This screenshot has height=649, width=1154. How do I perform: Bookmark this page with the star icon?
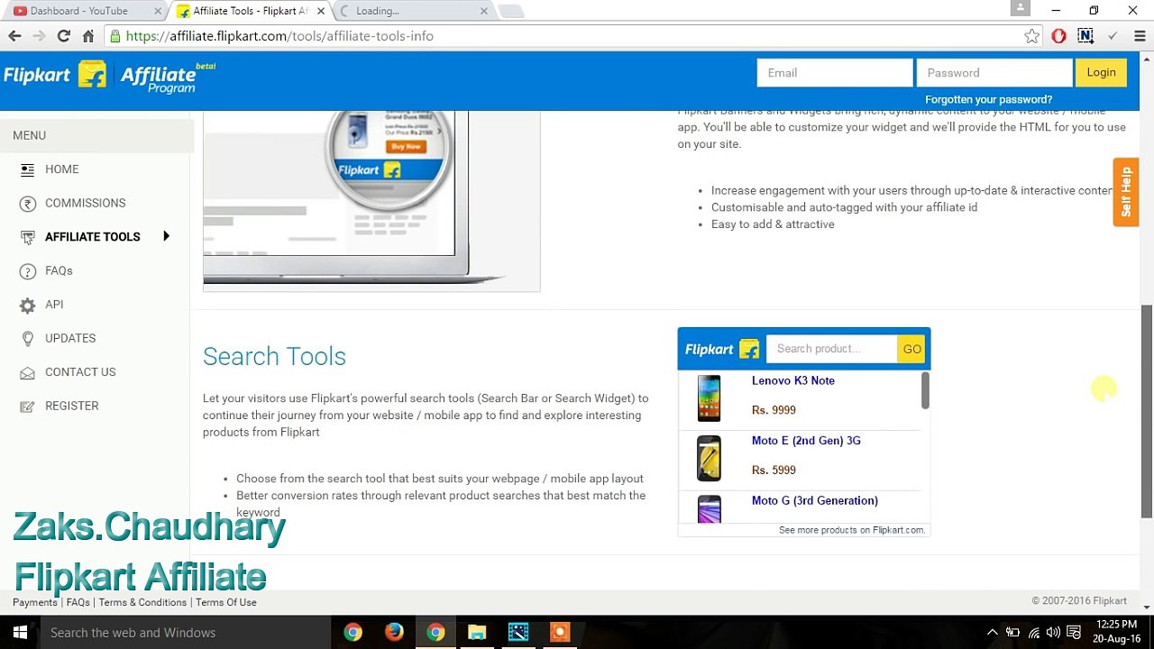pyautogui.click(x=1032, y=36)
